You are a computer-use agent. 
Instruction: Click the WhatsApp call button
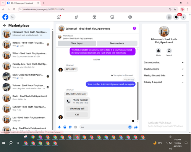[77, 109]
